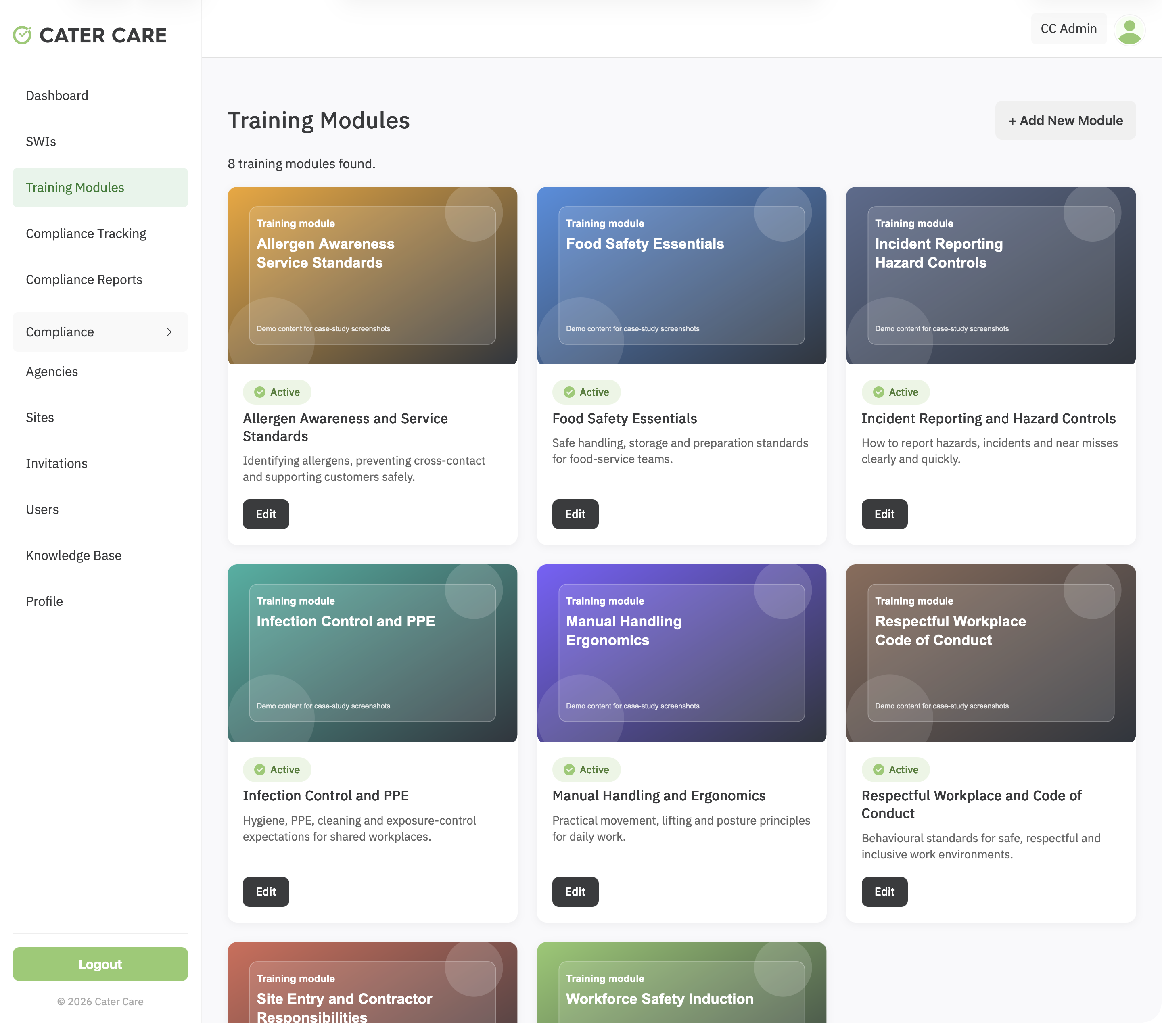
Task: Click Active check icon on Allergen Awareness card
Action: tap(260, 392)
